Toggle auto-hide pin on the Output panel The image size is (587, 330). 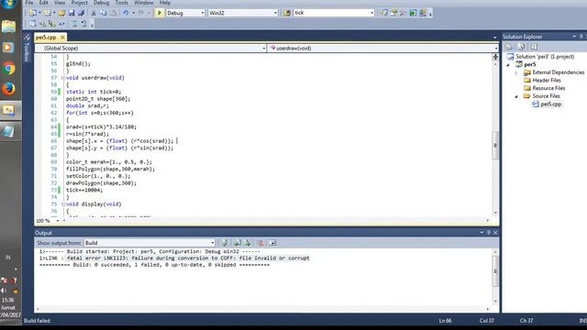488,233
